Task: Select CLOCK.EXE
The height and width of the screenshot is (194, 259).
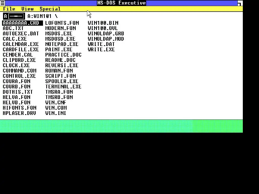Action: point(16,65)
